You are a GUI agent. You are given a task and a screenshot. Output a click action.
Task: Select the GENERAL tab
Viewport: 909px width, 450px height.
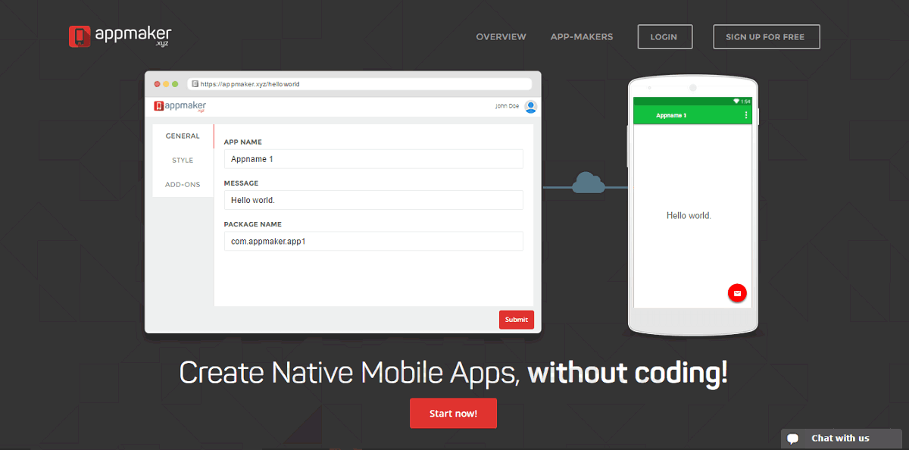coord(183,136)
